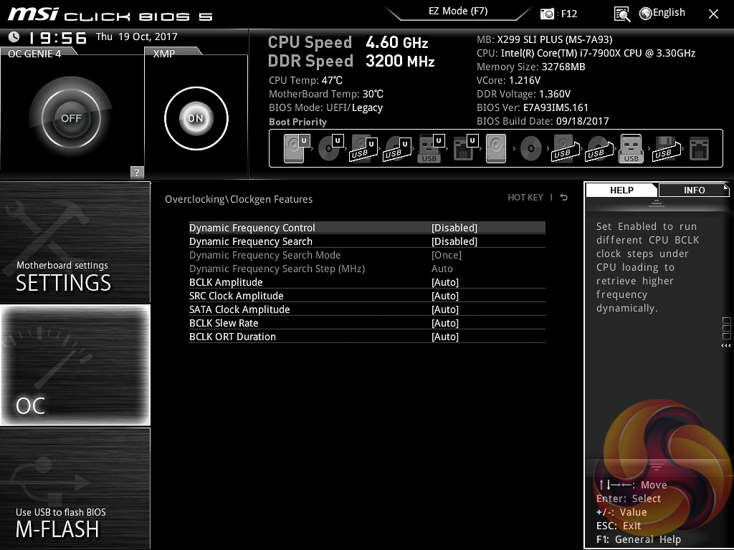Image resolution: width=734 pixels, height=550 pixels.
Task: Click the date Thu 19 Oct, 2017
Action: (x=137, y=37)
